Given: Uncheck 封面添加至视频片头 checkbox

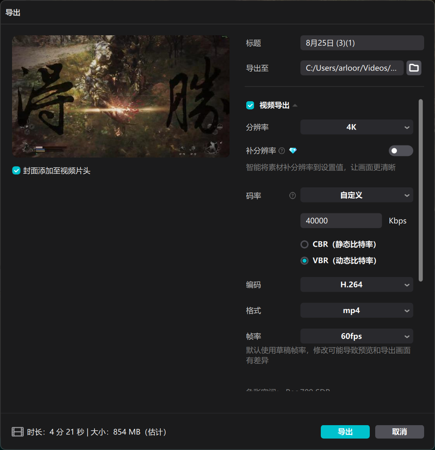Looking at the screenshot, I should [x=16, y=170].
